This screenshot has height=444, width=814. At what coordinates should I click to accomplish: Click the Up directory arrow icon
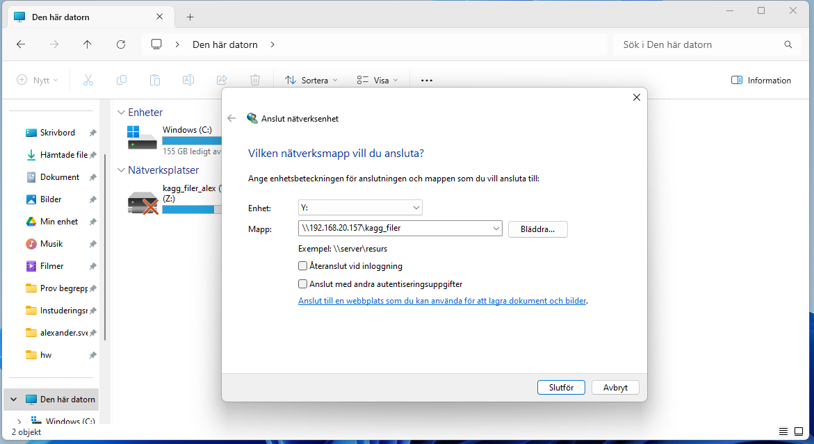(87, 44)
